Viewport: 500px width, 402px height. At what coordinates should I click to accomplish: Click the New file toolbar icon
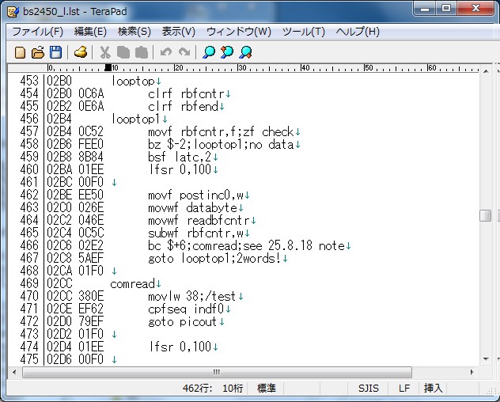pyautogui.click(x=20, y=53)
